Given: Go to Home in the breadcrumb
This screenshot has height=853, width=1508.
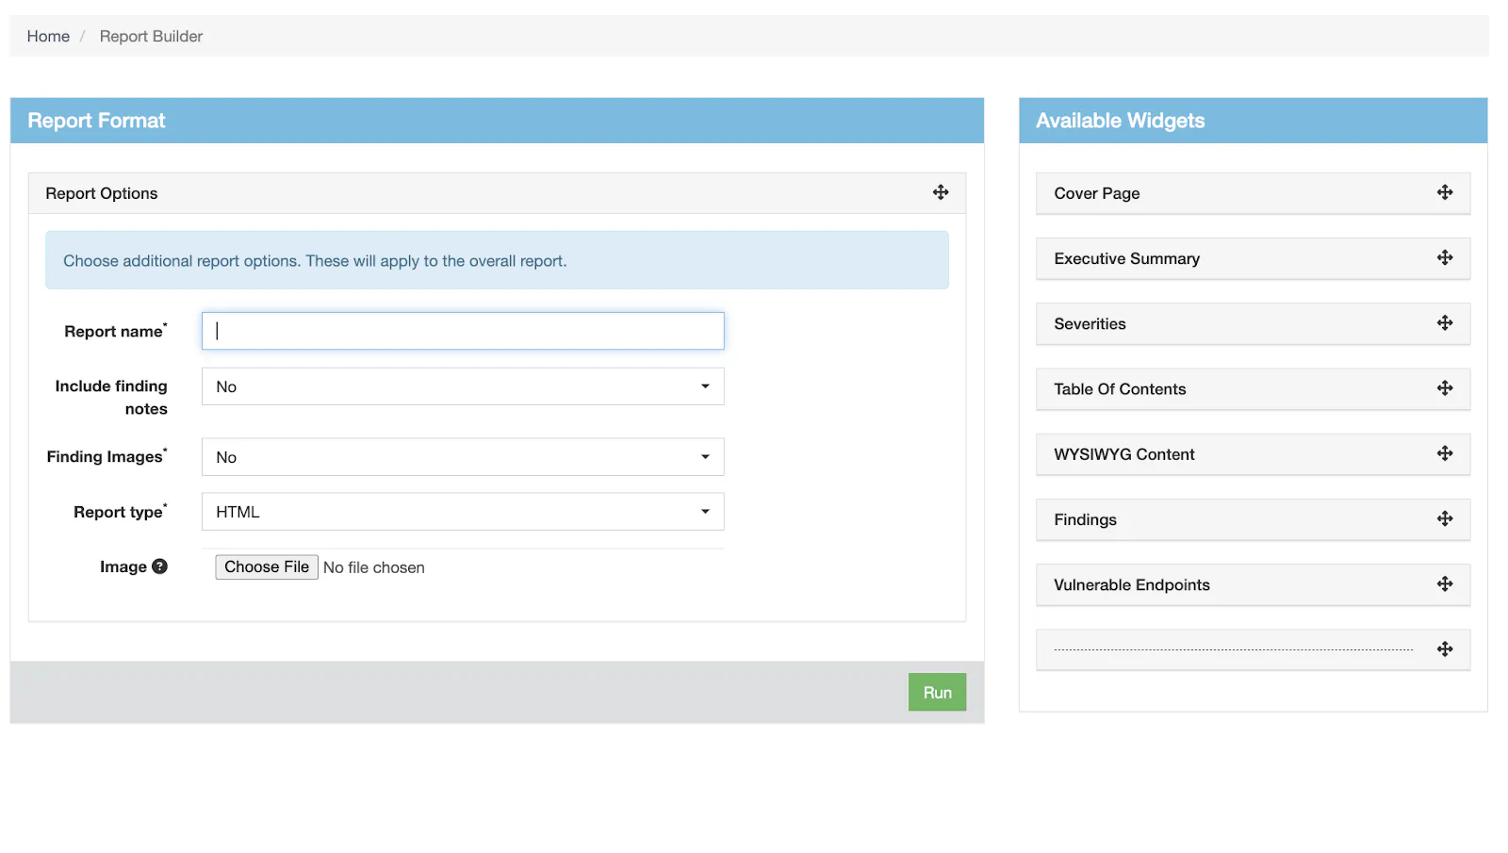Looking at the screenshot, I should click(48, 36).
